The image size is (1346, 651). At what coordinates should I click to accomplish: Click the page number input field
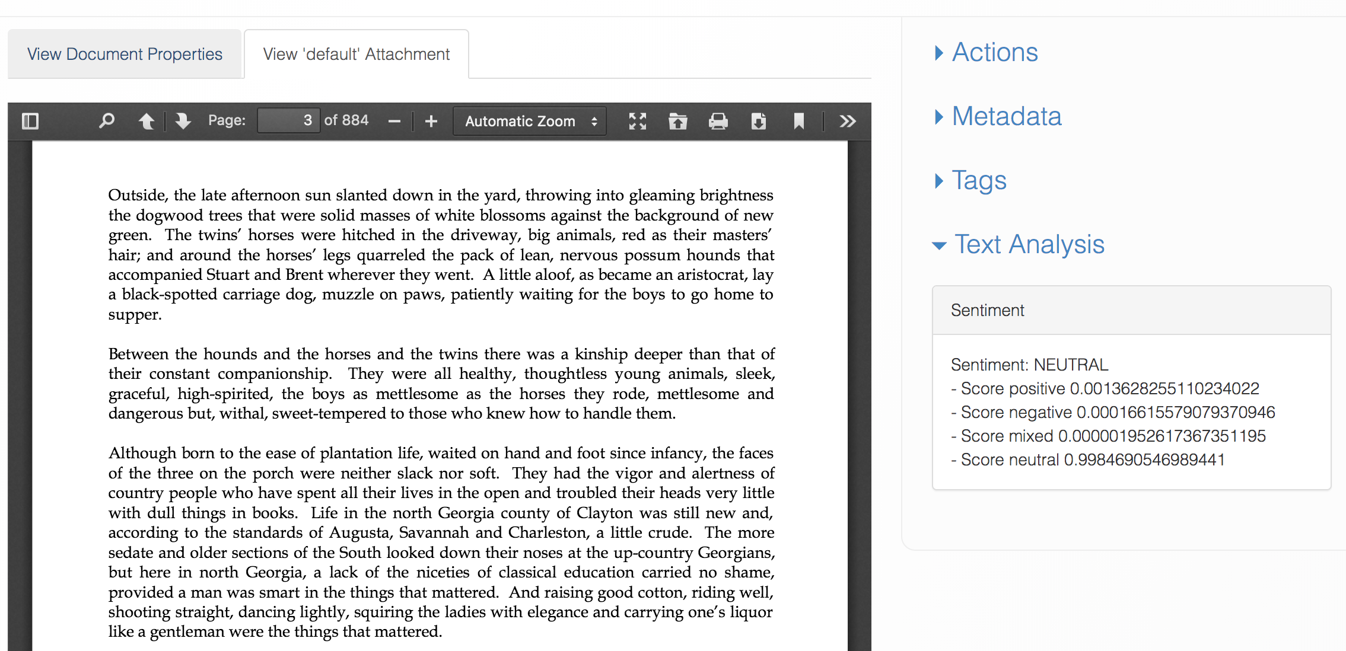coord(288,121)
